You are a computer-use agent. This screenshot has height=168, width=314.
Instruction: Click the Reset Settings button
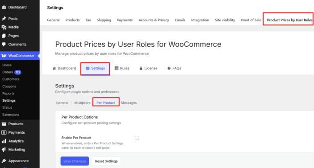106,161
